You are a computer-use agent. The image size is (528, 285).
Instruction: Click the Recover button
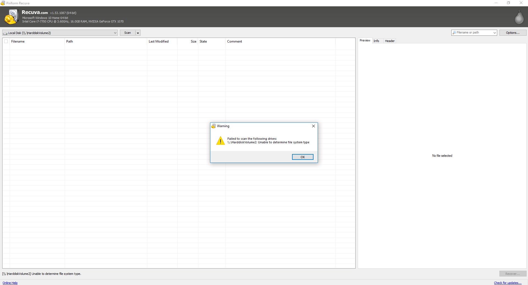point(513,274)
